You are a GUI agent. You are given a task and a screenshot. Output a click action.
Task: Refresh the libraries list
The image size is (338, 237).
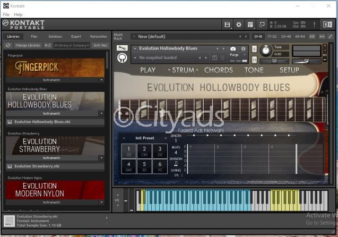point(8,45)
